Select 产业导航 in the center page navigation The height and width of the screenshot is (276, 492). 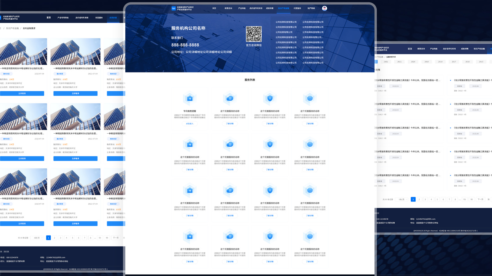pos(242,8)
